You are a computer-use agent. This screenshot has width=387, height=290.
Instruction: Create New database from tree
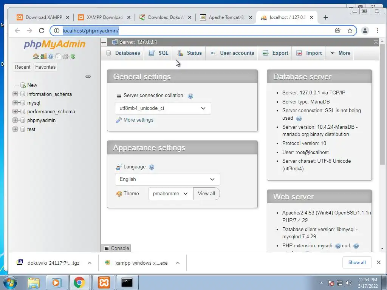pos(32,85)
